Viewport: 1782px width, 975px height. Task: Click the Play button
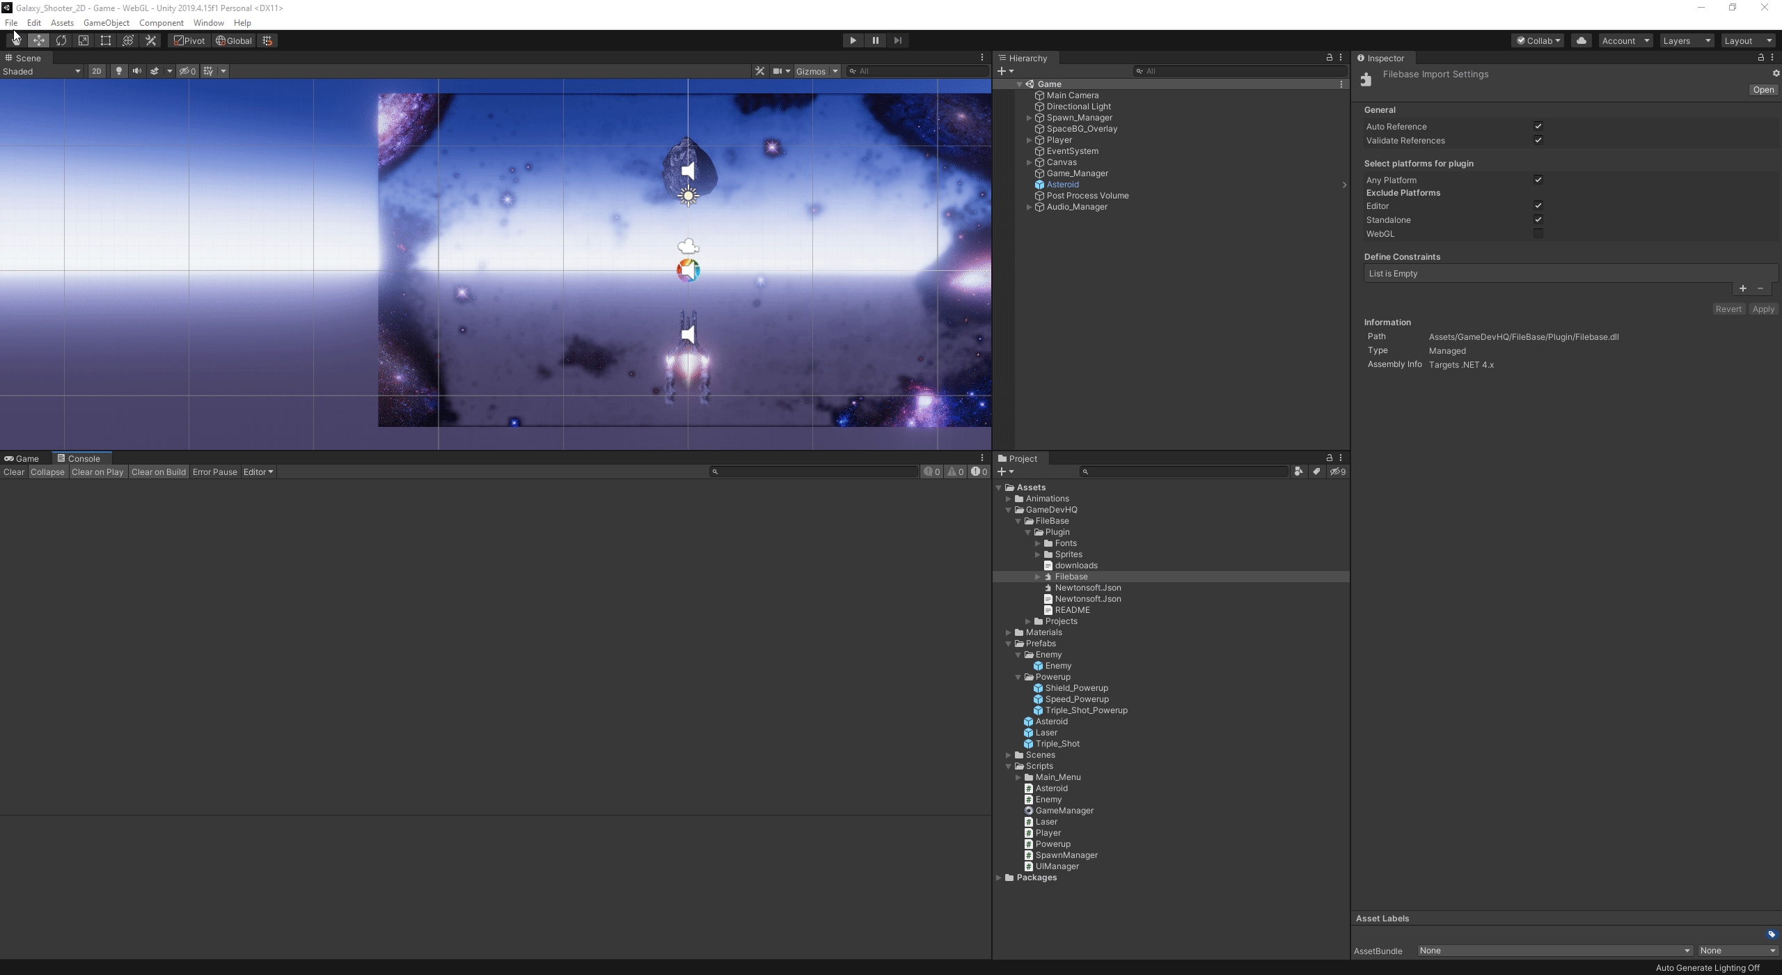[x=853, y=40]
